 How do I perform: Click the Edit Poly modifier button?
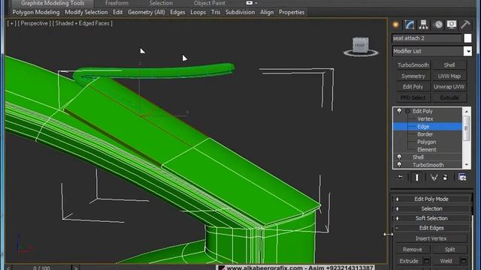click(x=413, y=87)
